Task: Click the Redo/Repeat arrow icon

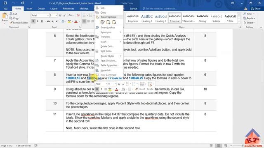Action: 22,3
